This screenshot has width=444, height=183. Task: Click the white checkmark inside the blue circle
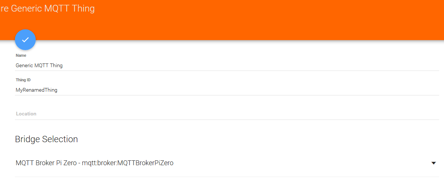click(x=25, y=40)
